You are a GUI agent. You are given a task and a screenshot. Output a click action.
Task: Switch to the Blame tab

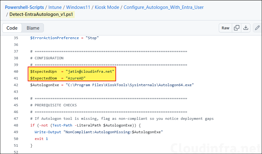33,28
